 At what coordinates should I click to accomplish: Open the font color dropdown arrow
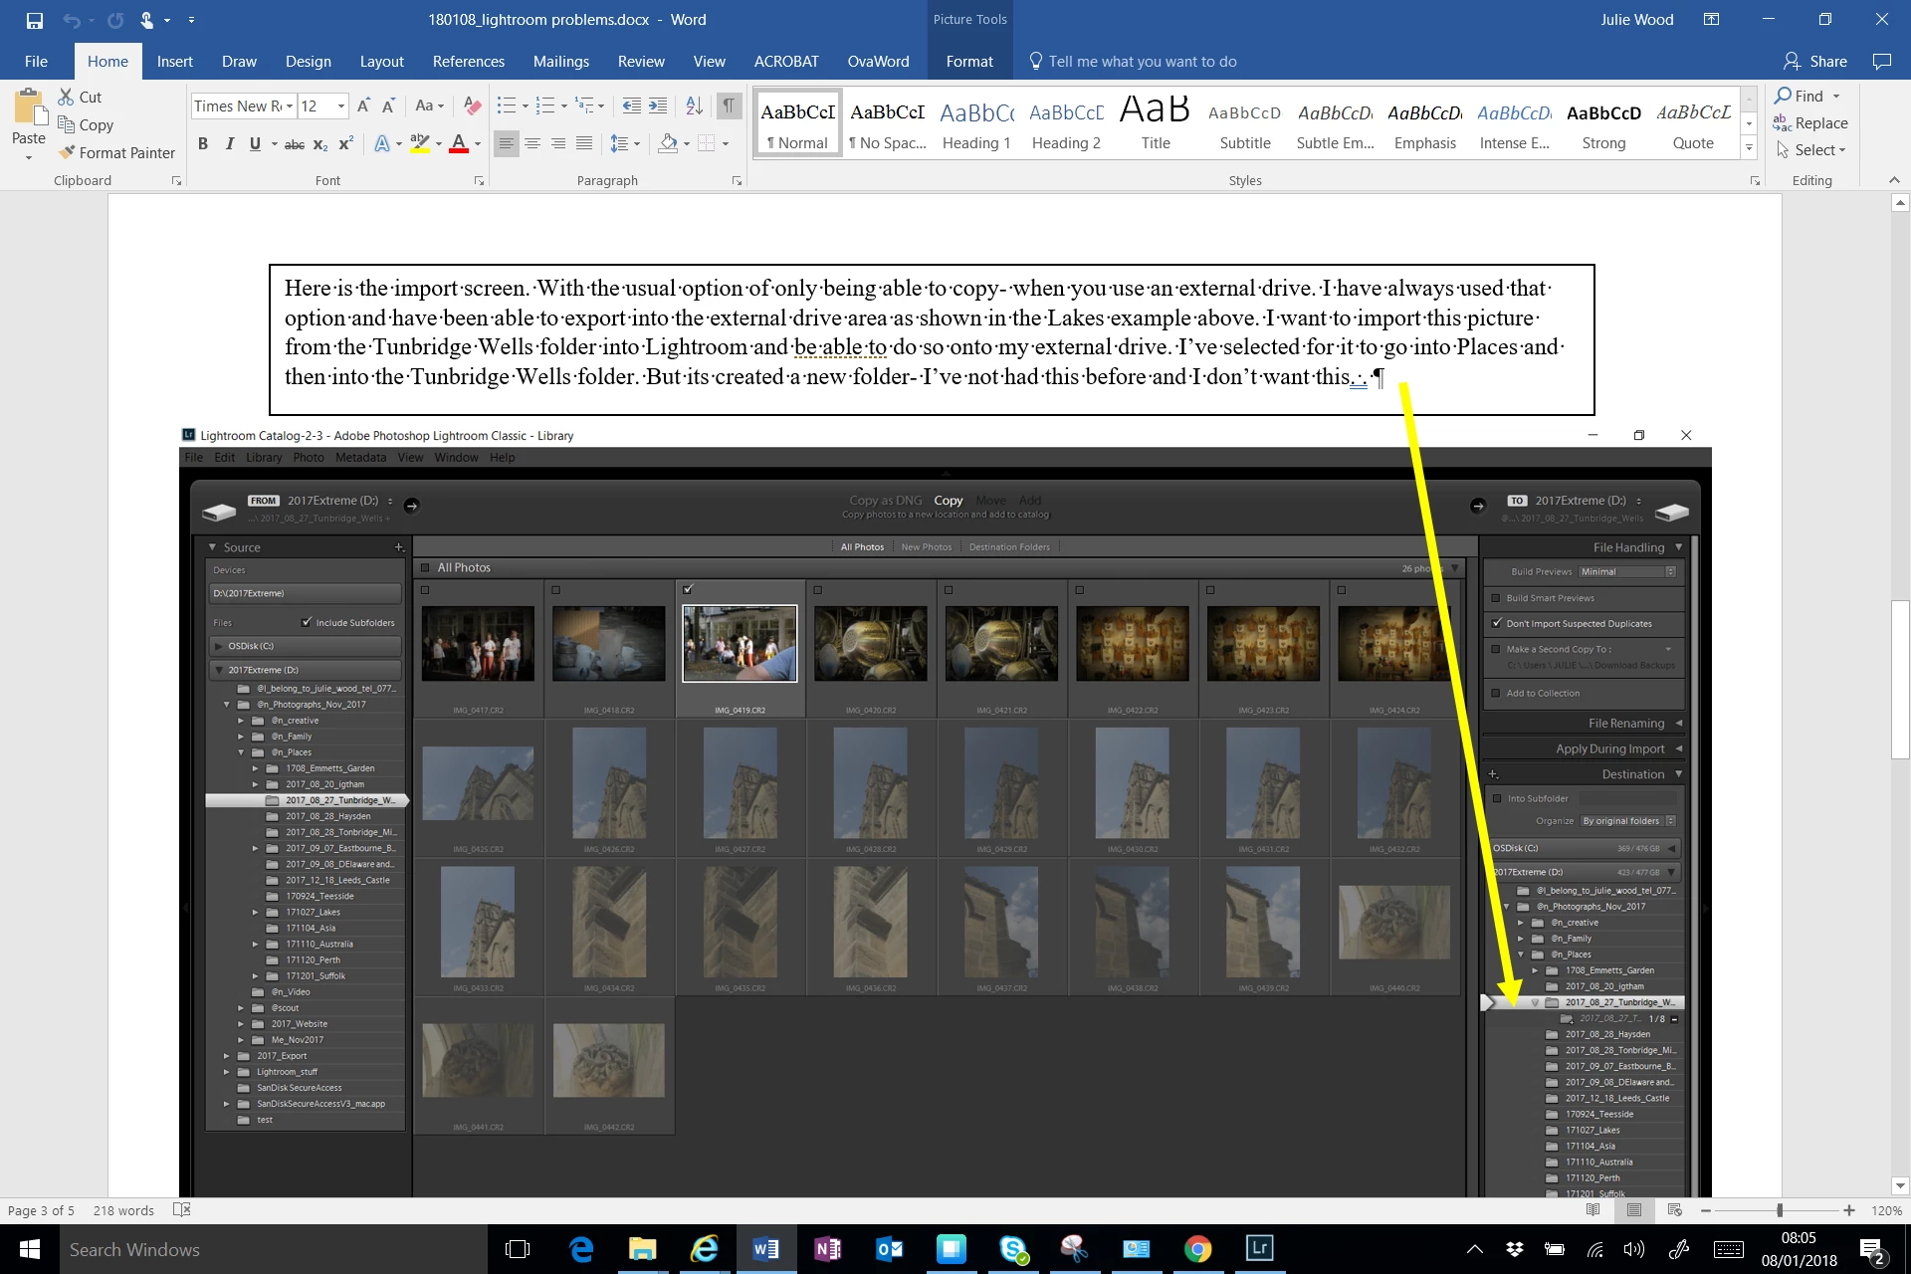478,144
